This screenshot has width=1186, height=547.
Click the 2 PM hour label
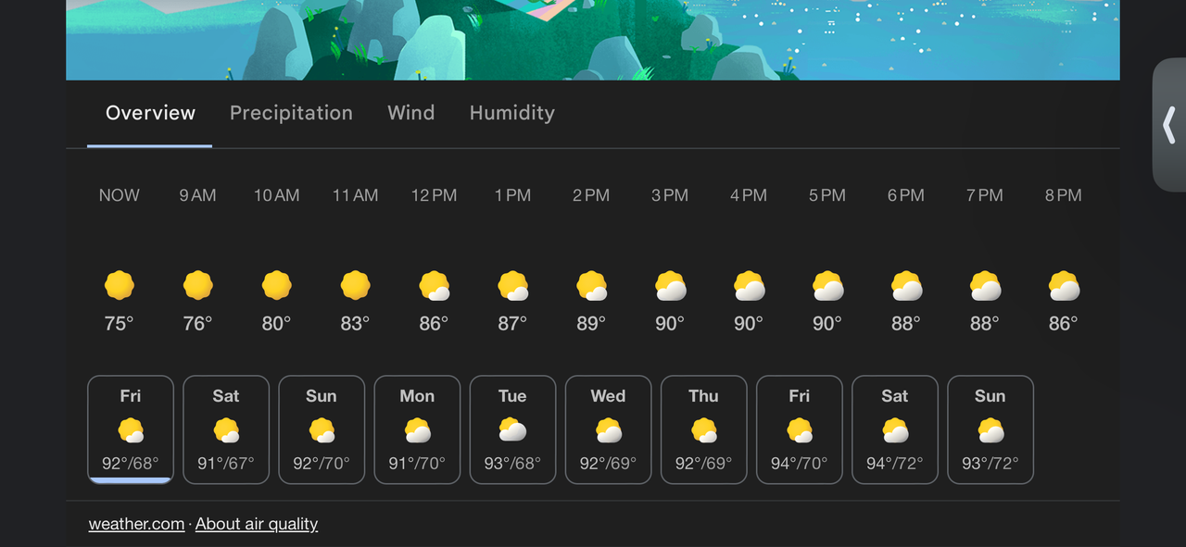591,195
